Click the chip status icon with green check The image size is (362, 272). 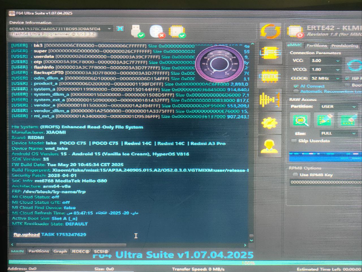[177, 31]
